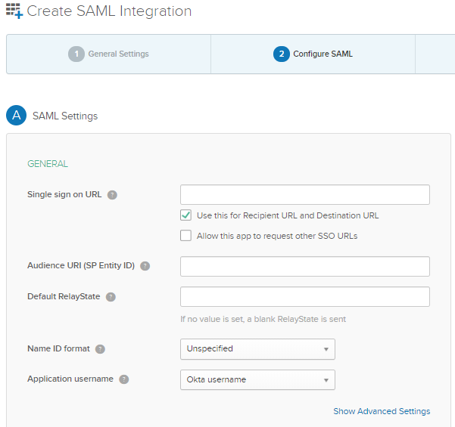Click into the Single sign on URL field

pyautogui.click(x=304, y=195)
